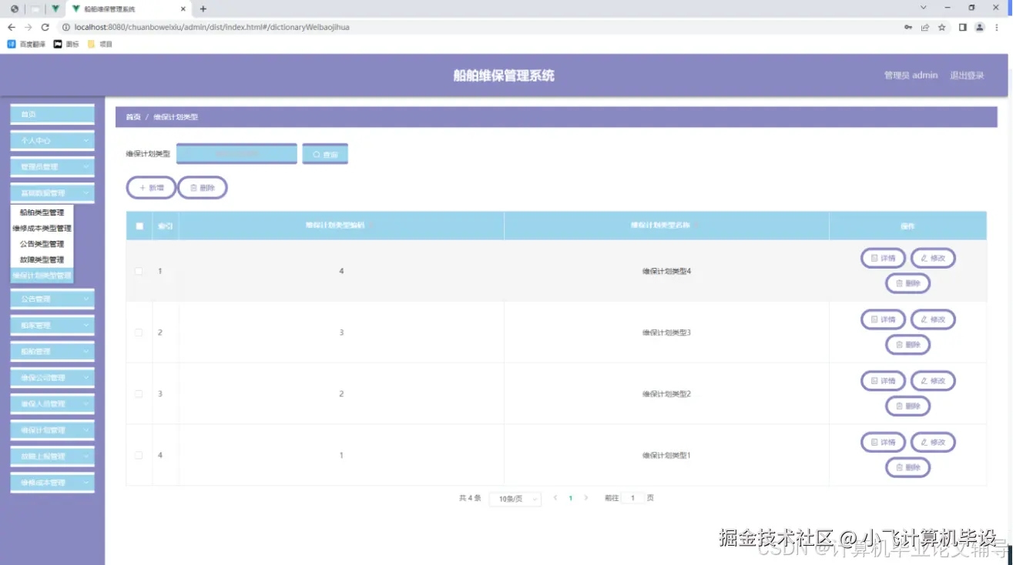Click 修改 for 维保计划类型1
Image resolution: width=1013 pixels, height=565 pixels.
point(933,442)
